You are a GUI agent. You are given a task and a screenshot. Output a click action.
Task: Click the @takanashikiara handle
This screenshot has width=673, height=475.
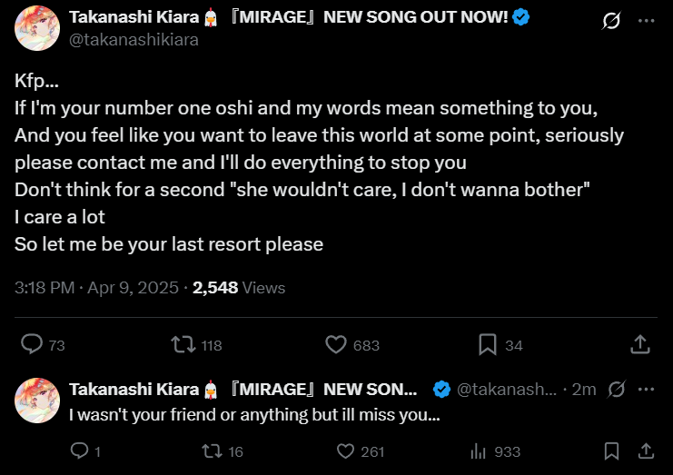134,39
